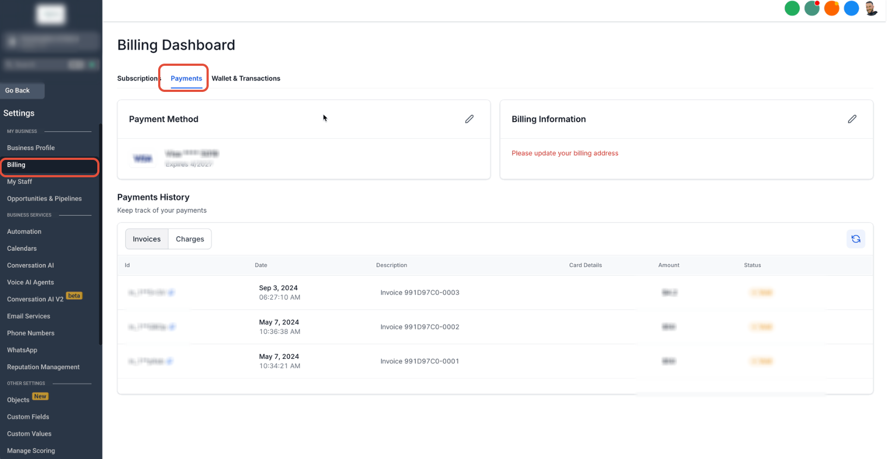Go to Reputation Management
Image resolution: width=887 pixels, height=459 pixels.
pyautogui.click(x=43, y=367)
